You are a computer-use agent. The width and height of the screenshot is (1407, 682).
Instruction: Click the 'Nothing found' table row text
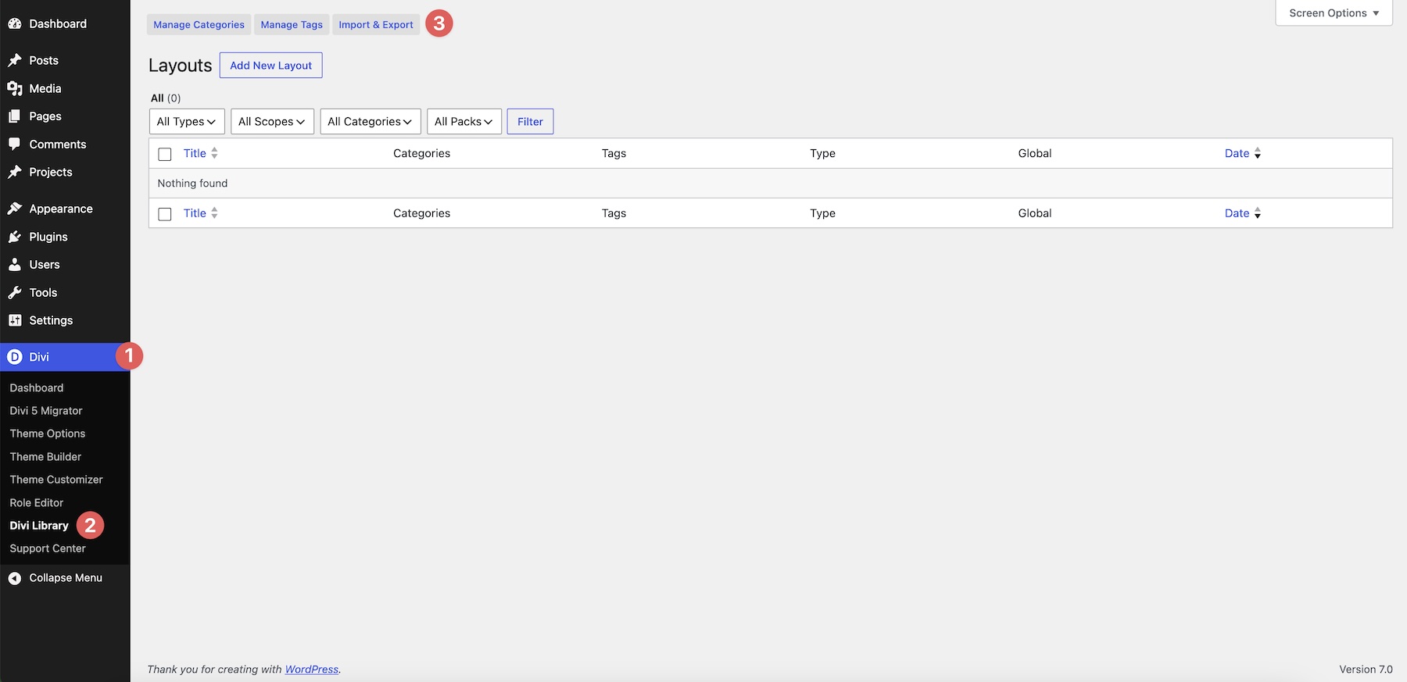point(192,183)
